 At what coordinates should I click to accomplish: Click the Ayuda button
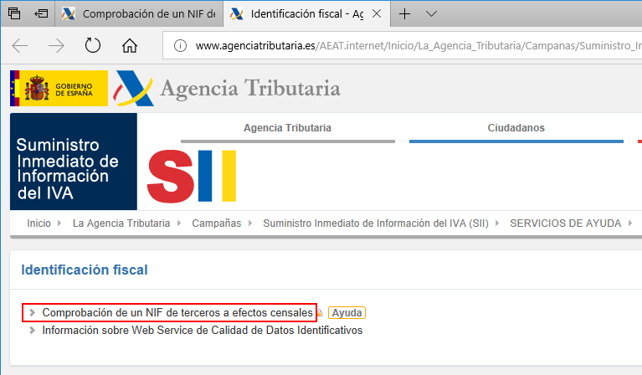tap(347, 313)
